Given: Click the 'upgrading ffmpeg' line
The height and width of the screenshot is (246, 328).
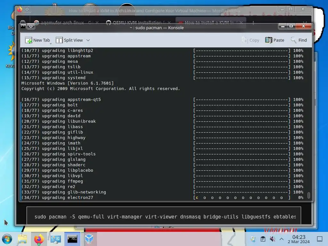Looking at the screenshot, I should (x=162, y=181).
